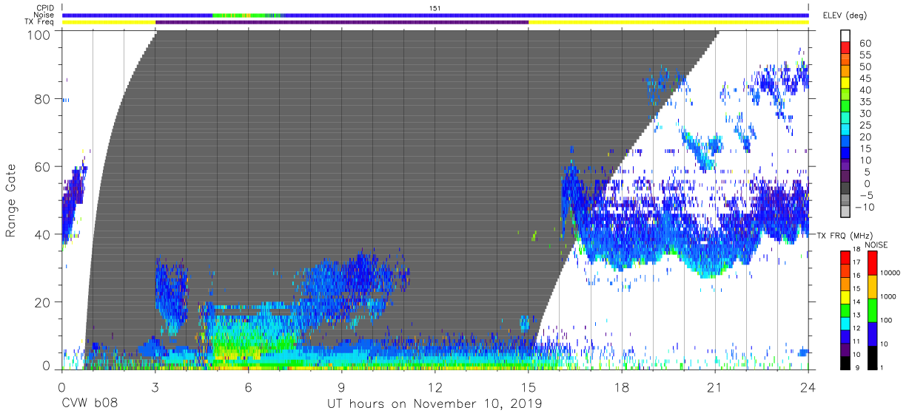Click the white top segment of ELEV color bar

[x=845, y=36]
